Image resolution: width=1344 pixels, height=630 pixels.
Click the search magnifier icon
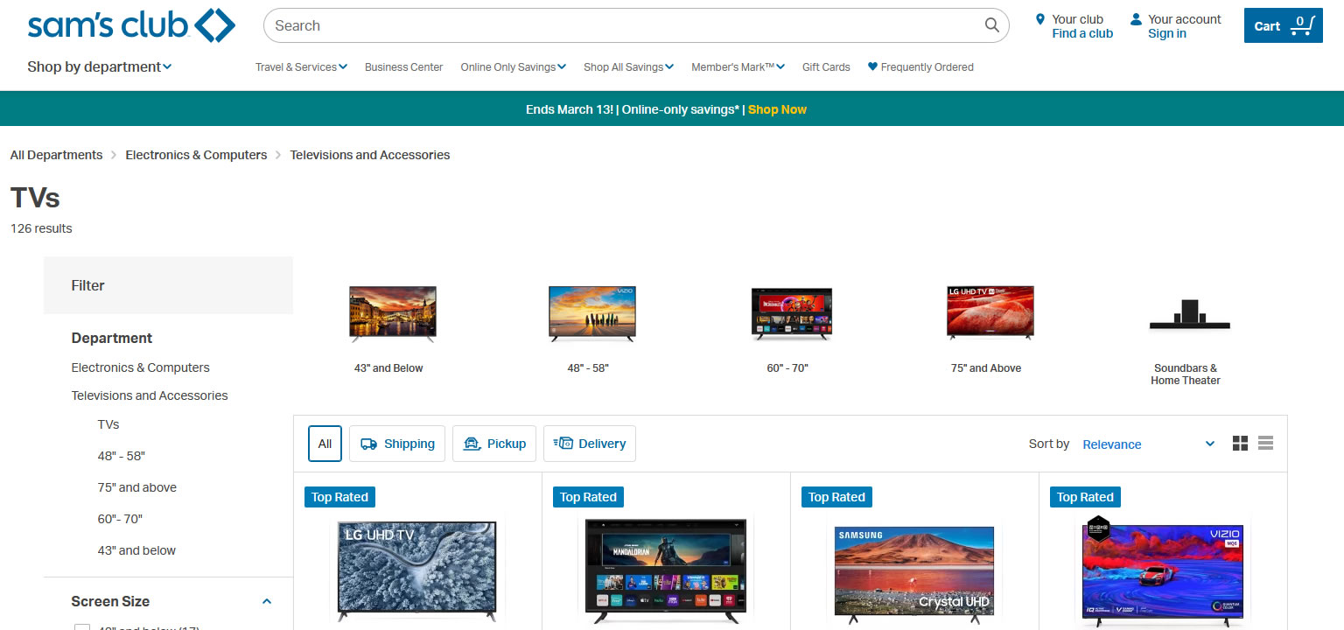[990, 25]
